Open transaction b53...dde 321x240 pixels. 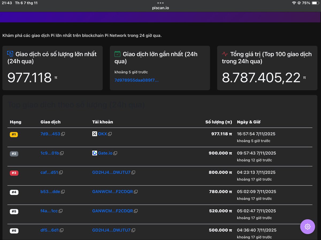point(50,191)
